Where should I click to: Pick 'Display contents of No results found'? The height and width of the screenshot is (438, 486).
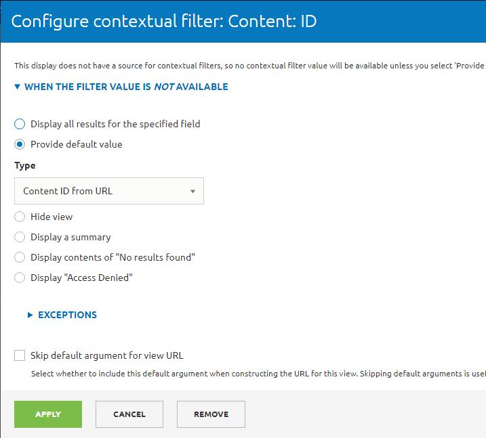(x=20, y=257)
